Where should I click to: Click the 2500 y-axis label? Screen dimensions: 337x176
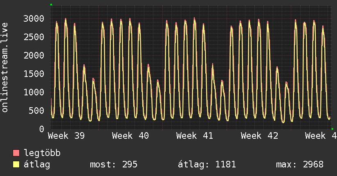click(x=34, y=37)
